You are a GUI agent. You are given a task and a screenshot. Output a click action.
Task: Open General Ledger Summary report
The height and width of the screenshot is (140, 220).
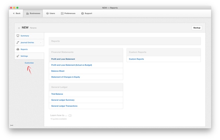(63, 100)
